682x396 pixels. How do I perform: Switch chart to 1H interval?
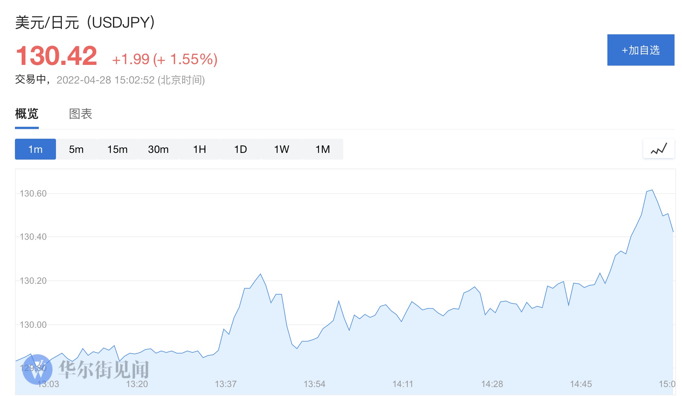(199, 149)
